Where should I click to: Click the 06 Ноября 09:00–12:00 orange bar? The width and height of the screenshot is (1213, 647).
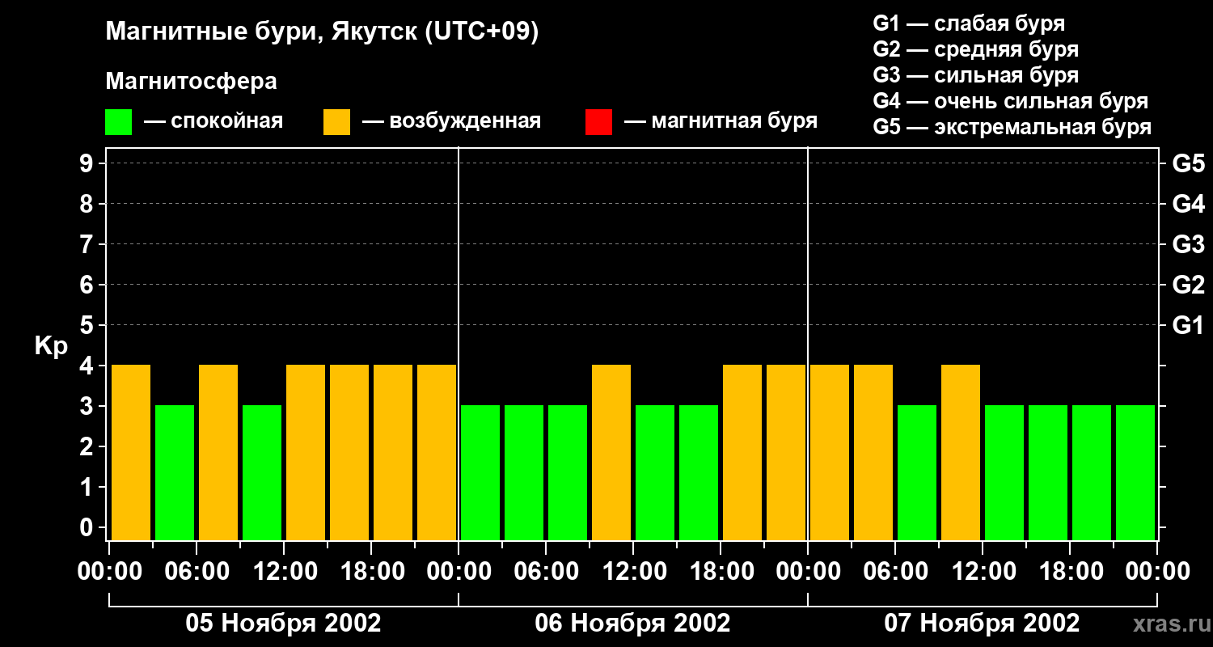[x=611, y=452]
